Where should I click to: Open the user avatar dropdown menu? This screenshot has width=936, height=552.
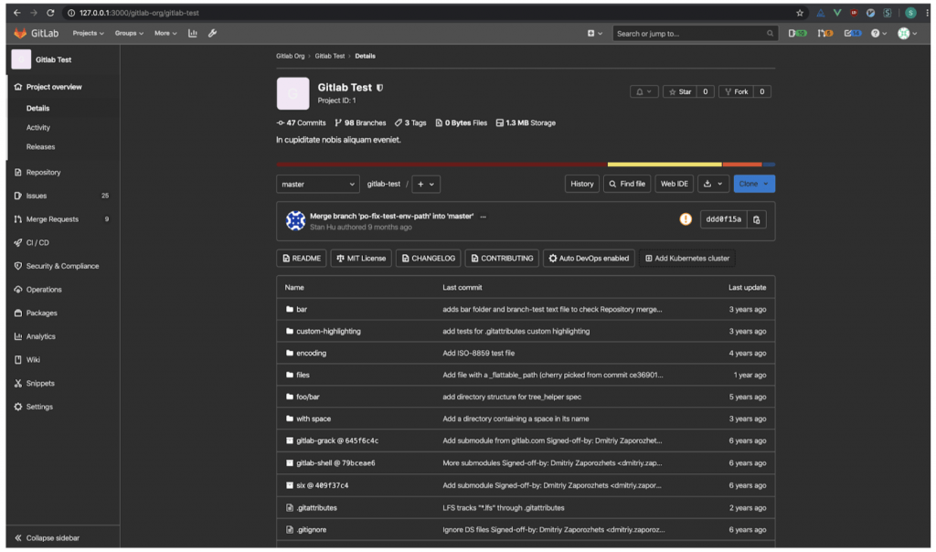point(908,34)
